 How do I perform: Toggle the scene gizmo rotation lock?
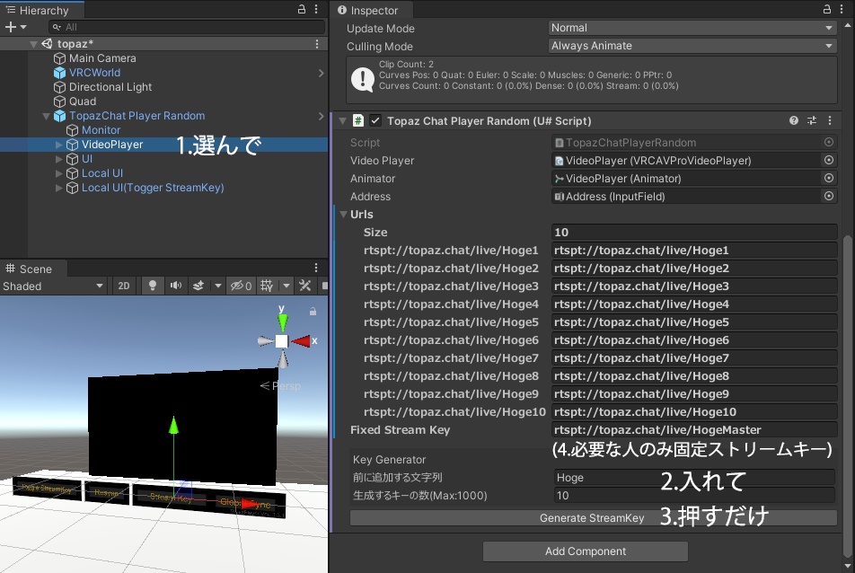tap(313, 312)
